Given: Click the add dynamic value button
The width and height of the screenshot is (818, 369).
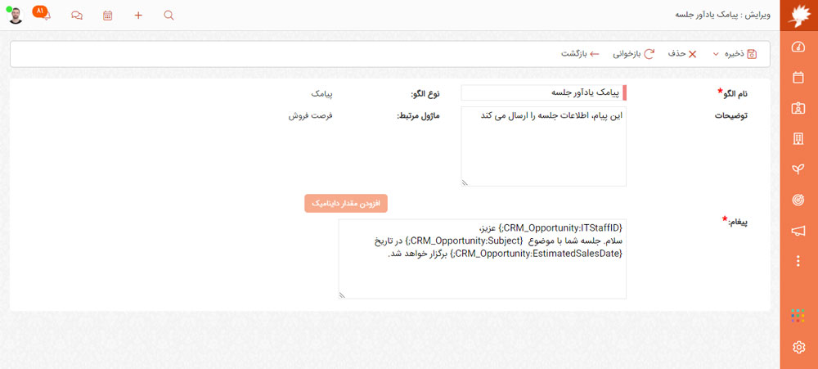Looking at the screenshot, I should click(345, 203).
